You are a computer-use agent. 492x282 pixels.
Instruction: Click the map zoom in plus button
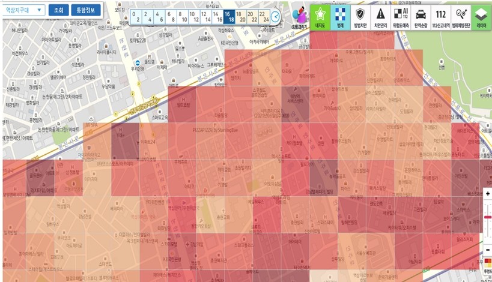pyautogui.click(x=488, y=194)
